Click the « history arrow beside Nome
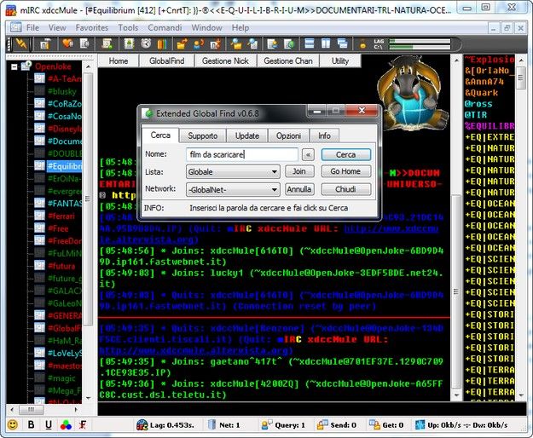533x438 pixels. (x=308, y=155)
